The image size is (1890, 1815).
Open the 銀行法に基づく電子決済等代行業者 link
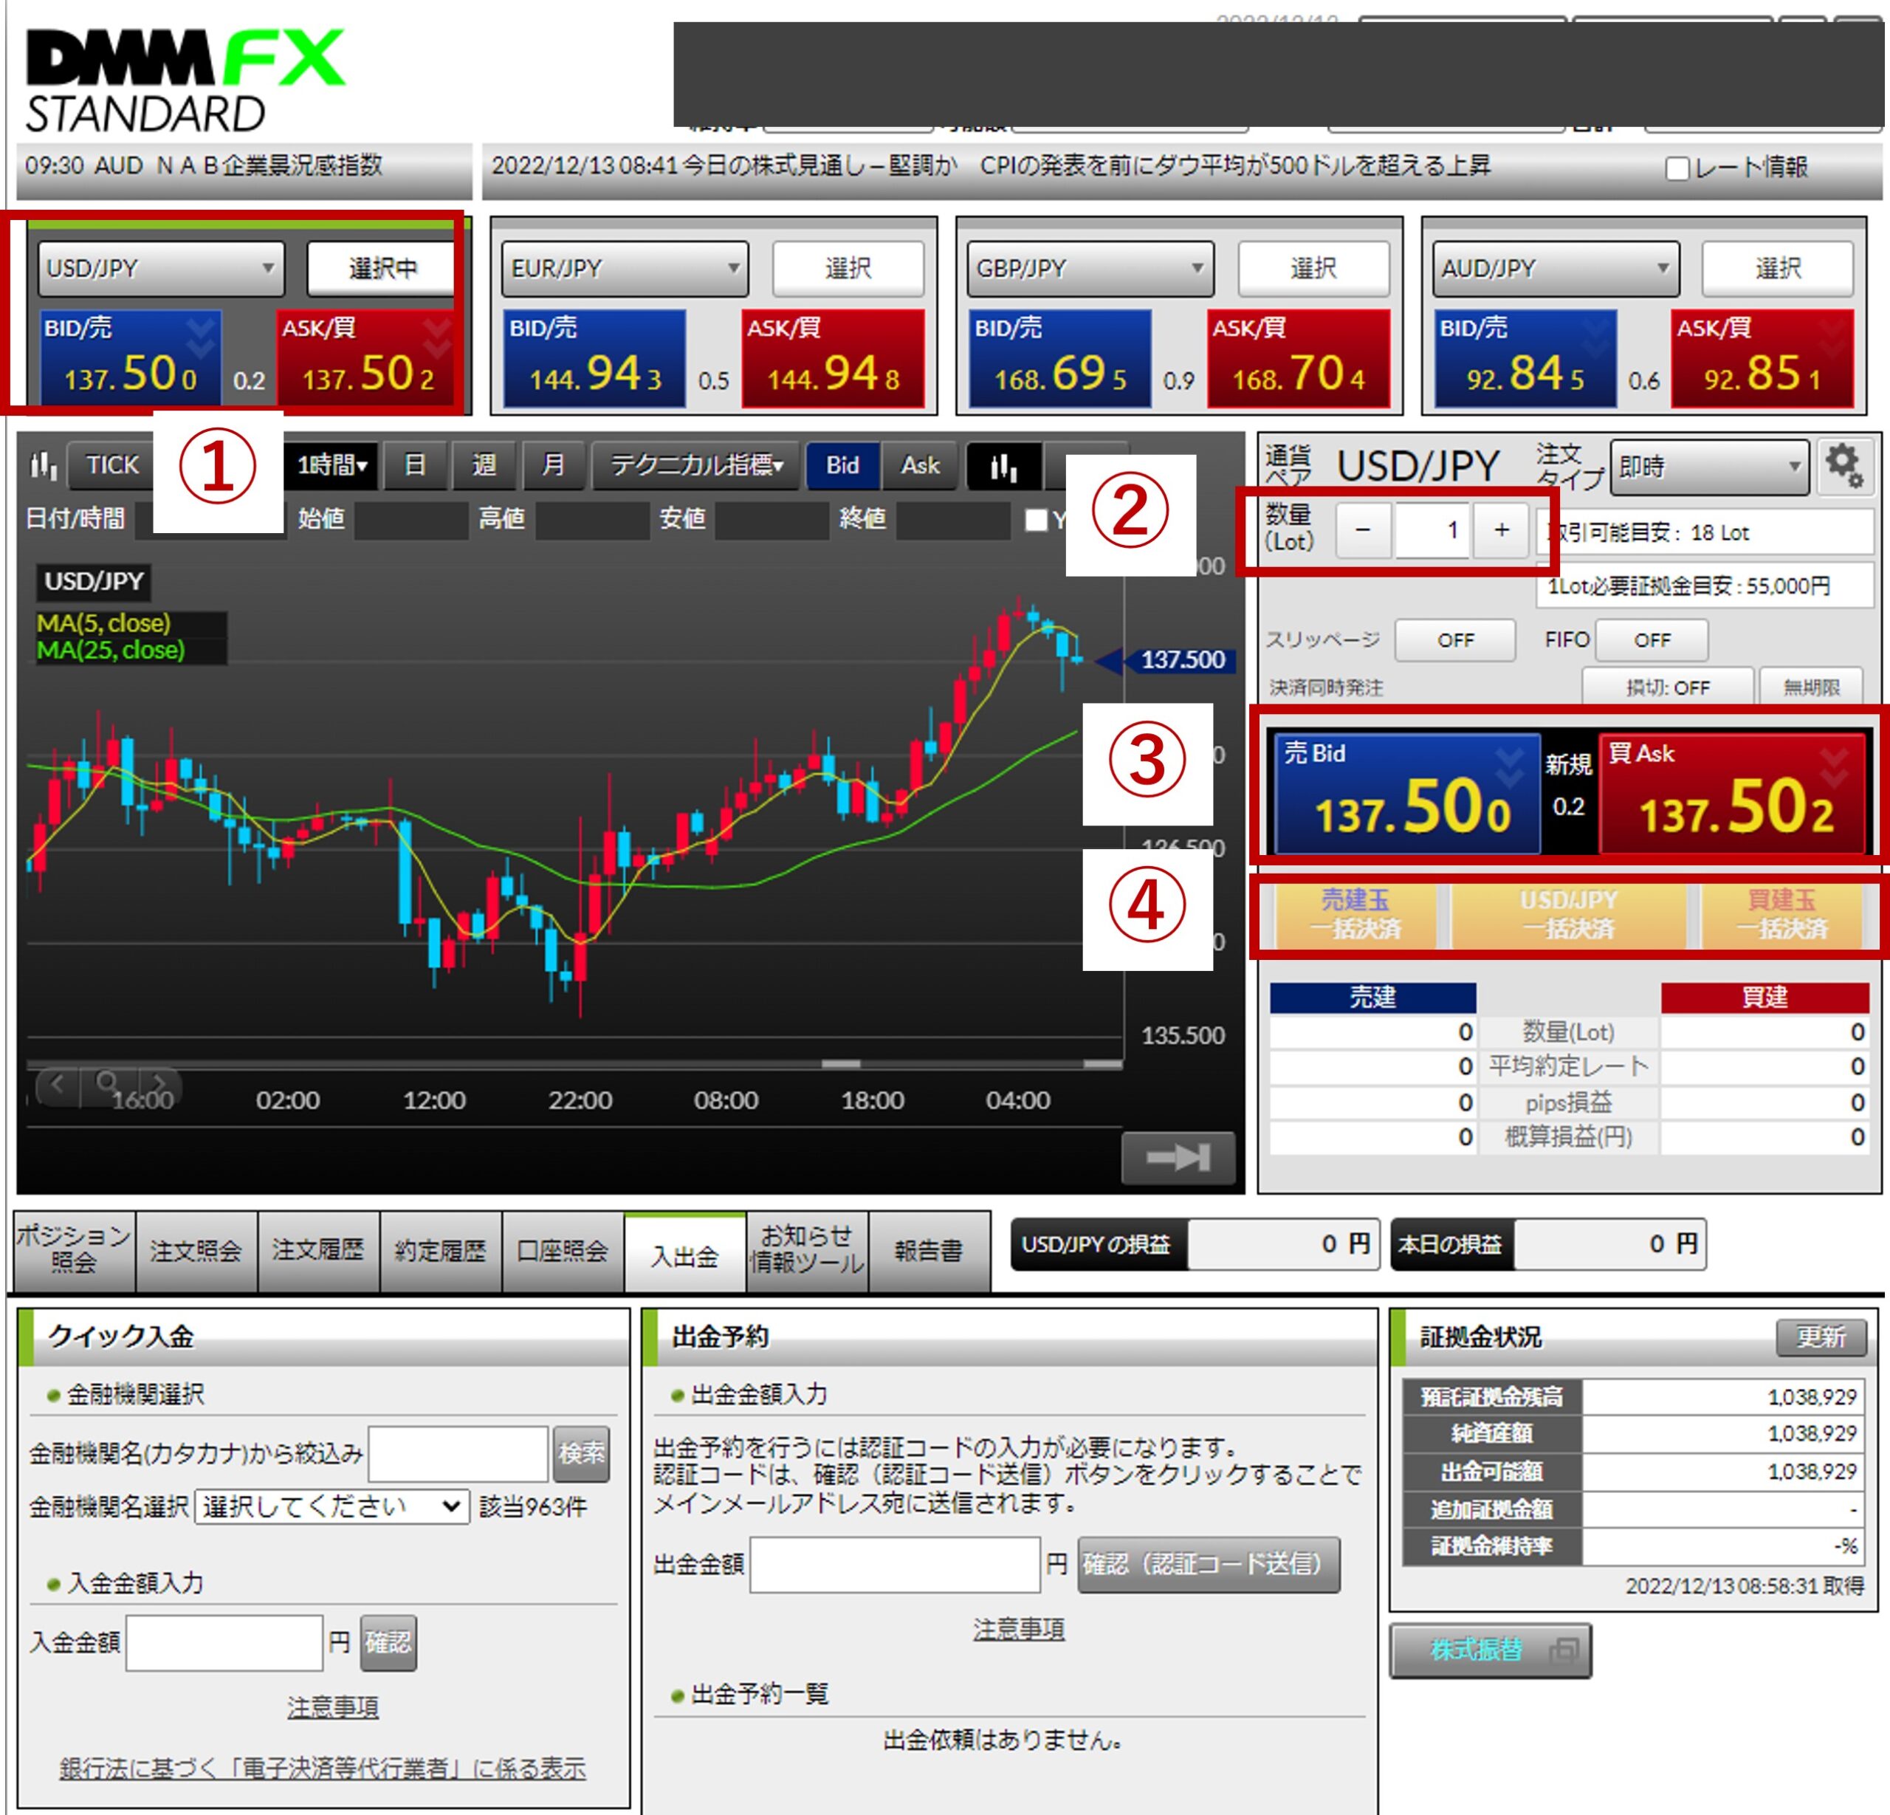[322, 1768]
